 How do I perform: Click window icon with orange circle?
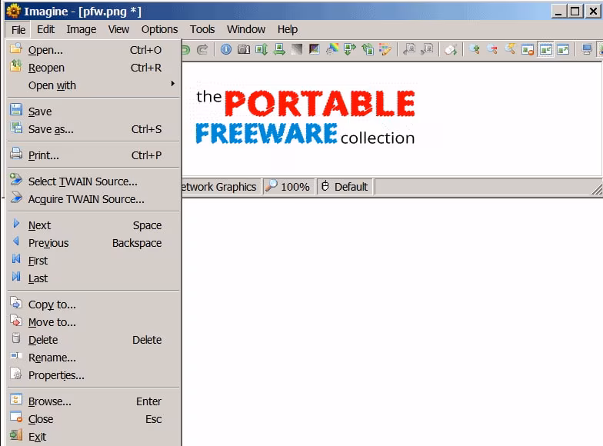pos(528,49)
